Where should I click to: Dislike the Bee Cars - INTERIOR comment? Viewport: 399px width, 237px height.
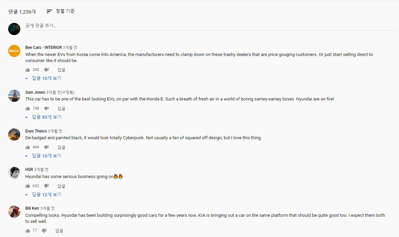pyautogui.click(x=46, y=70)
